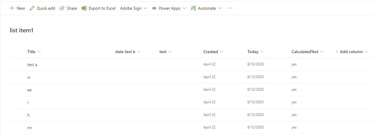Open the 'test a' list item
Image resolution: width=374 pixels, height=137 pixels.
[32, 65]
